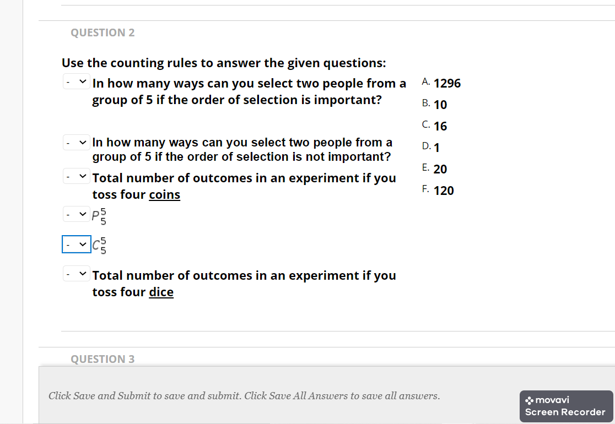Click the underlined dice link
The image size is (615, 424).
pos(161,292)
